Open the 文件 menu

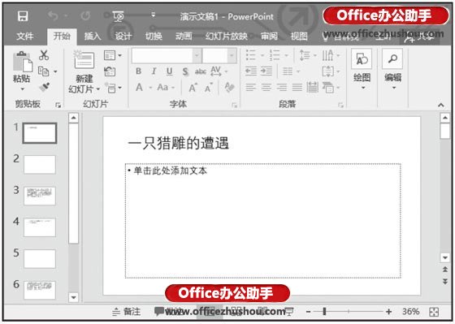pyautogui.click(x=25, y=37)
